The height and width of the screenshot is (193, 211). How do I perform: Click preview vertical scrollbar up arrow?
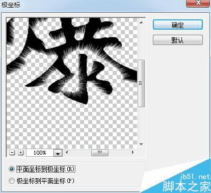click(x=141, y=22)
